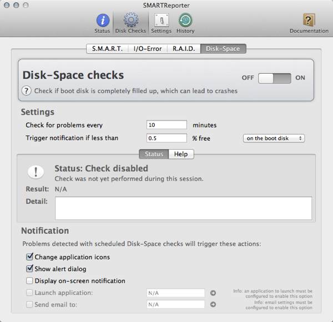Click the exclamation status icon
This screenshot has height=322, width=333.
coord(36,172)
